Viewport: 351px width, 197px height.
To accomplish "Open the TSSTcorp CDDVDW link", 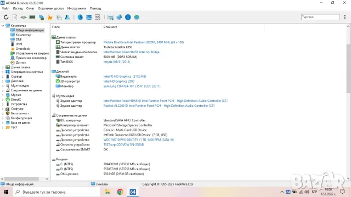I will (x=123, y=144).
